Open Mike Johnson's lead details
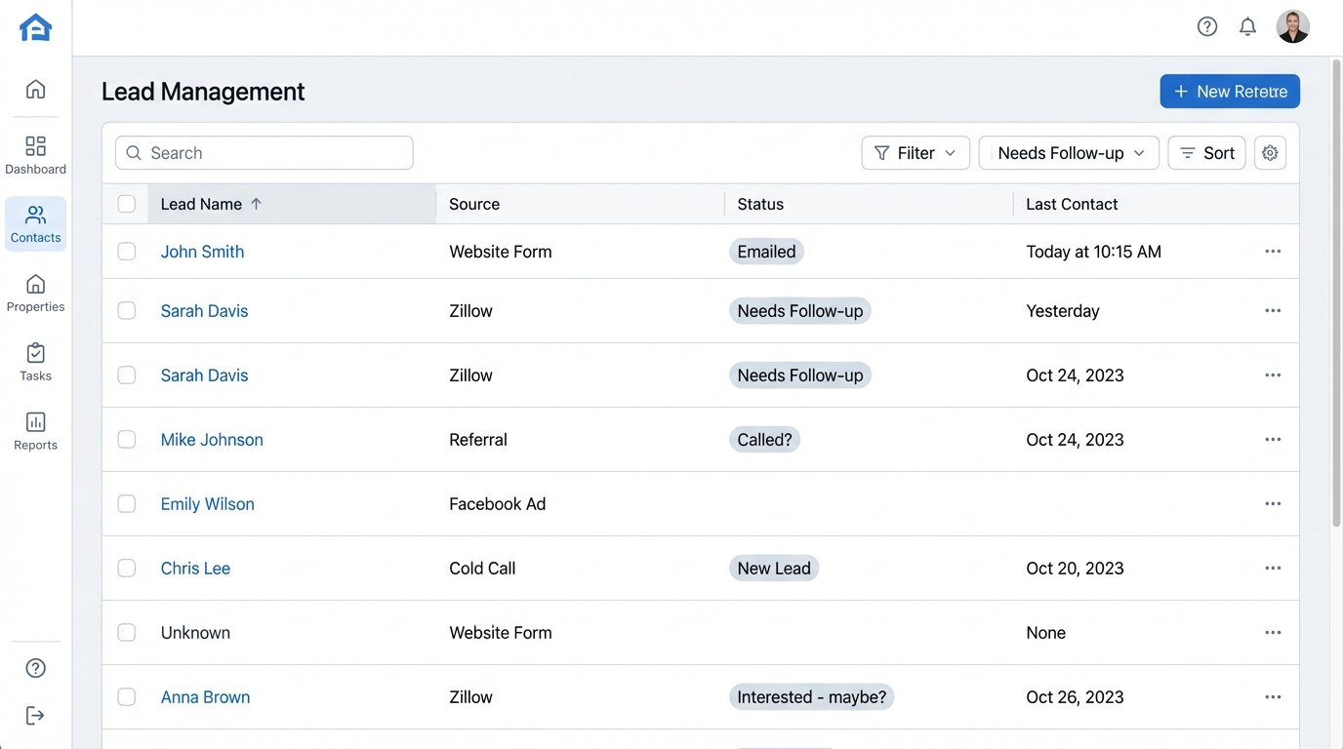The height and width of the screenshot is (749, 1343). tap(212, 439)
